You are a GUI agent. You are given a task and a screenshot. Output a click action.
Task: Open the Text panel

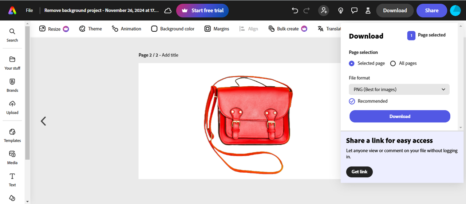click(12, 180)
